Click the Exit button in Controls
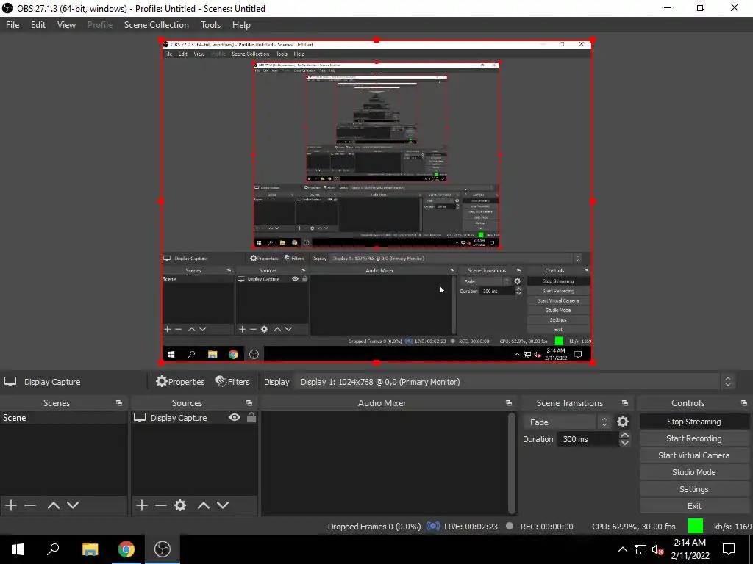This screenshot has width=753, height=564. pyautogui.click(x=694, y=505)
